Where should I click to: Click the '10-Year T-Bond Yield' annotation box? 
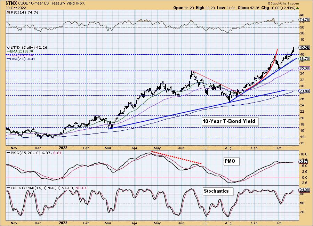point(229,121)
